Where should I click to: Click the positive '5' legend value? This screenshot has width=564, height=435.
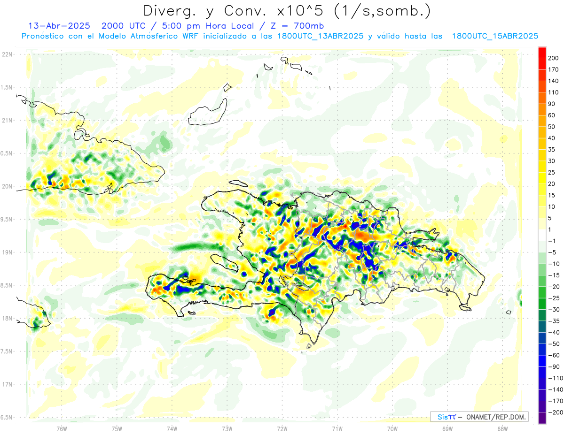tap(550, 218)
